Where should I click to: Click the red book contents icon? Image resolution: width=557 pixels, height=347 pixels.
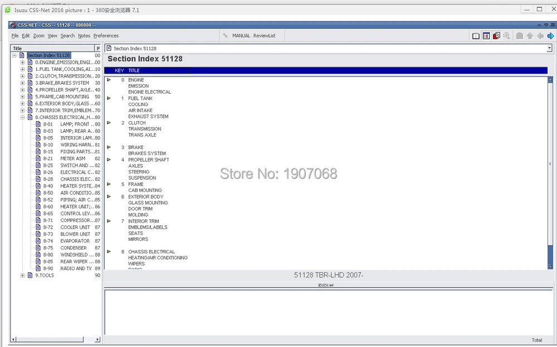(496, 36)
